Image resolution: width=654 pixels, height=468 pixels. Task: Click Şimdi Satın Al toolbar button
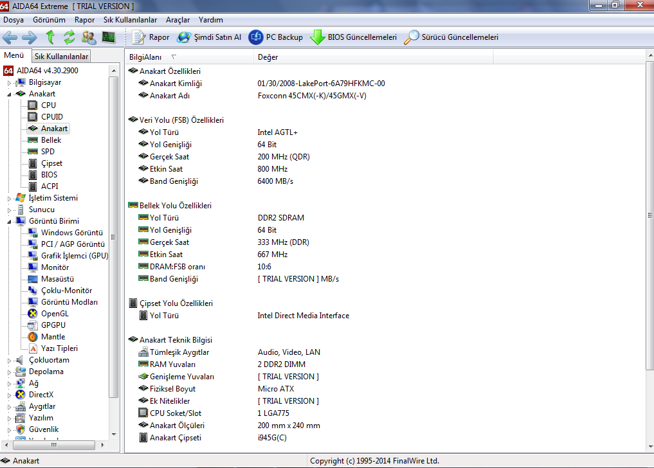point(209,37)
